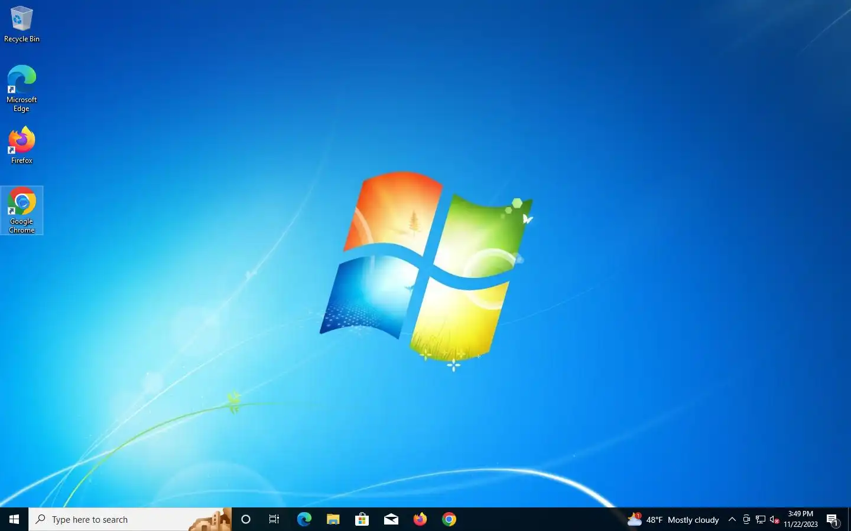The width and height of the screenshot is (851, 531).
Task: Launch Microsoft Edge from the taskbar
Action: [304, 519]
